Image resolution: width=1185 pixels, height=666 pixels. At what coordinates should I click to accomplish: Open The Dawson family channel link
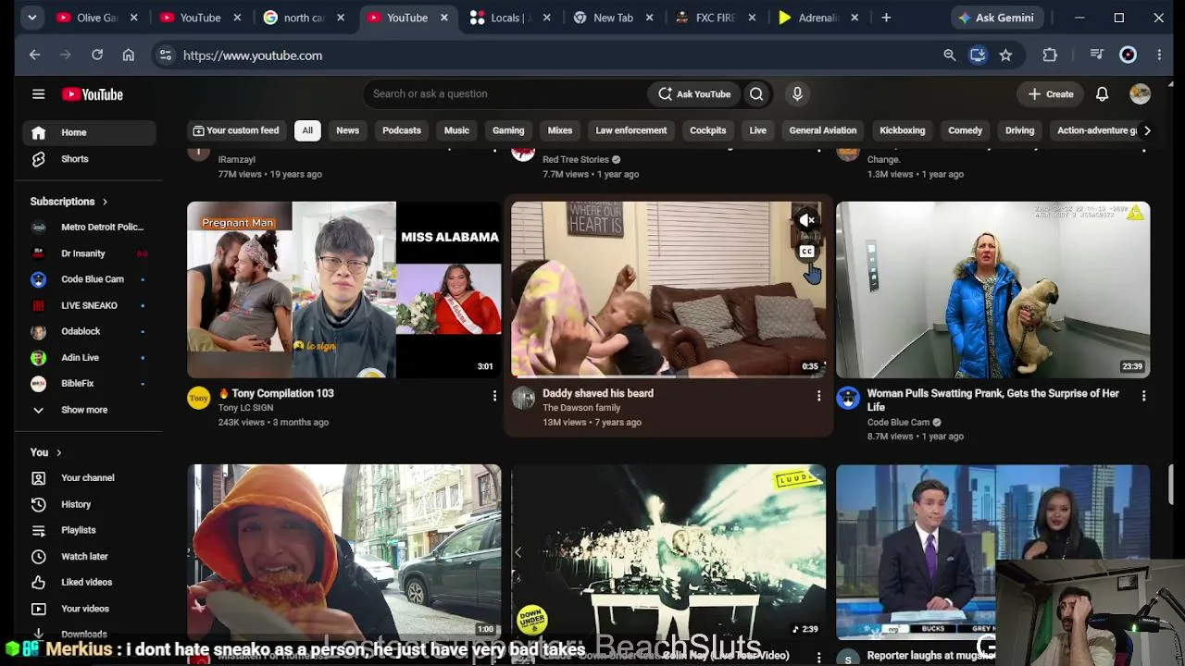coord(581,408)
